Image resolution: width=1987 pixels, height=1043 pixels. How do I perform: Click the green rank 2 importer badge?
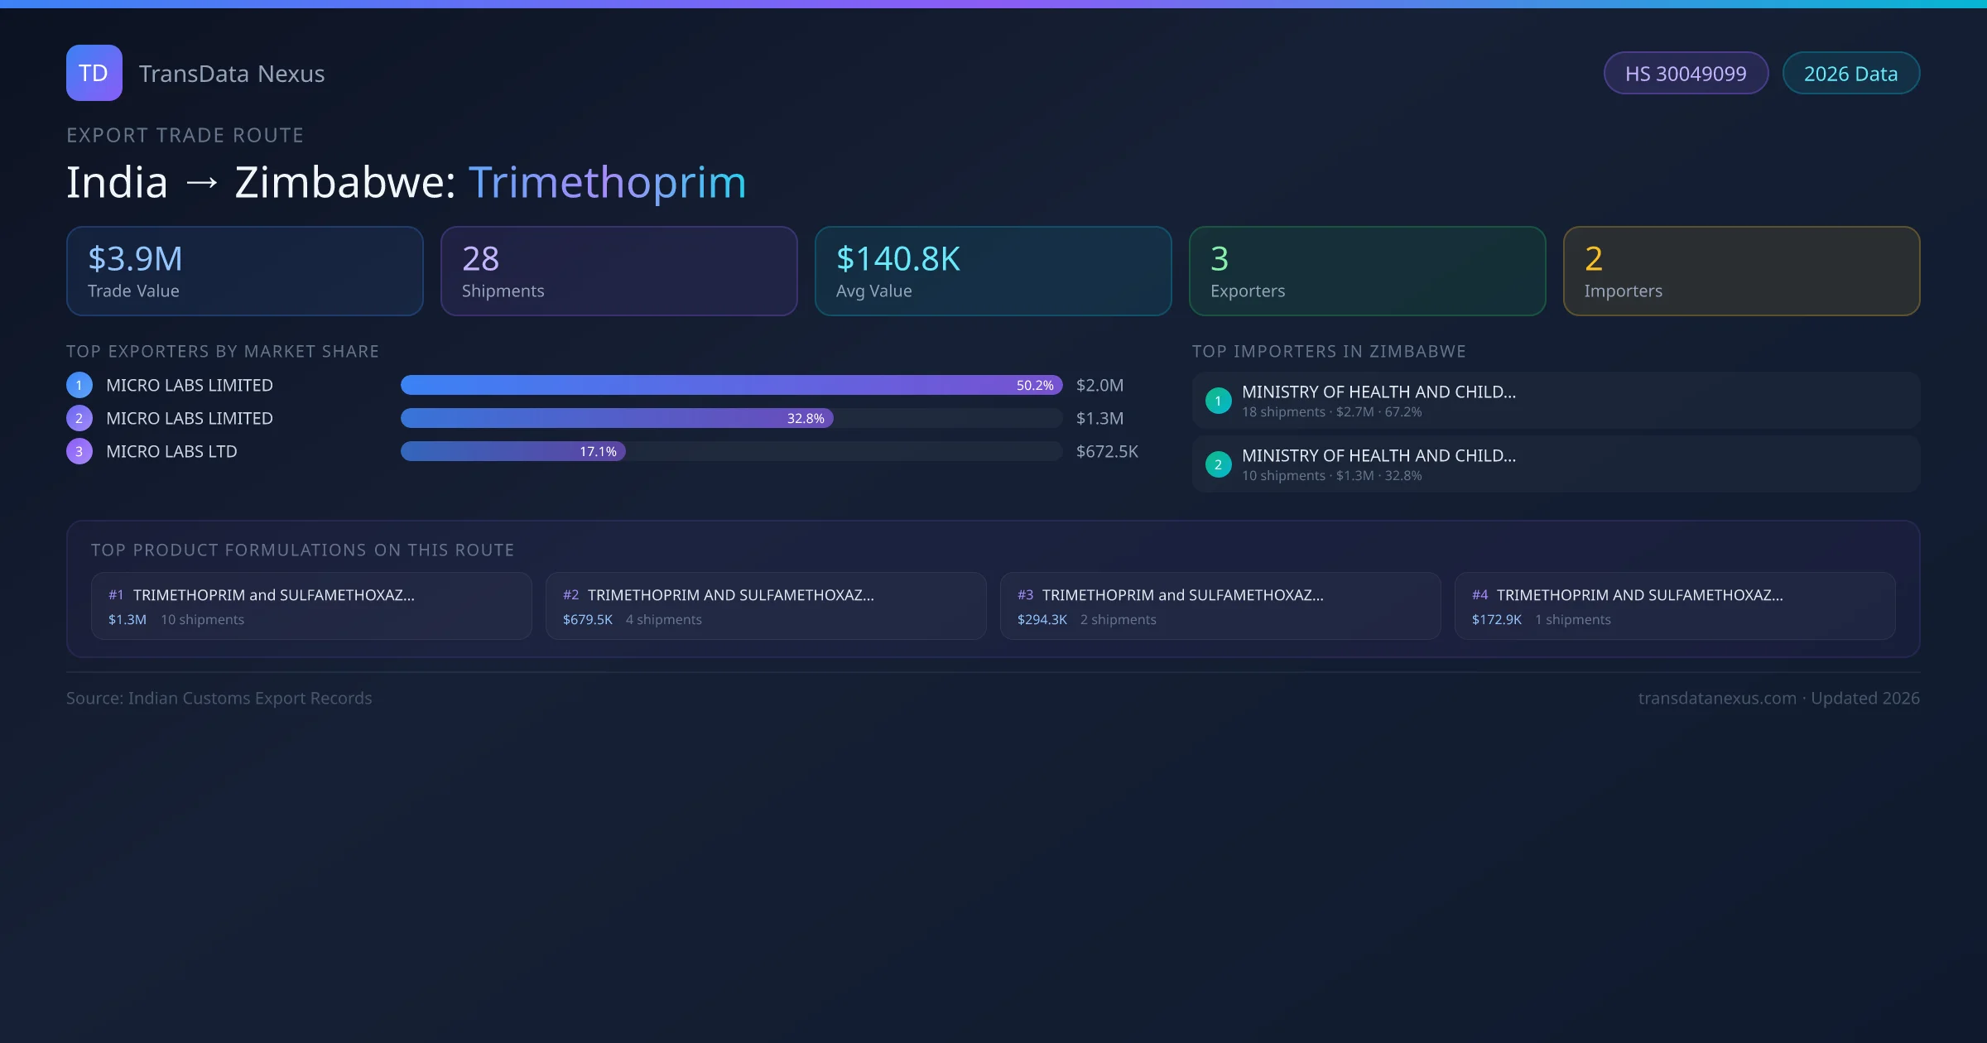pyautogui.click(x=1218, y=464)
